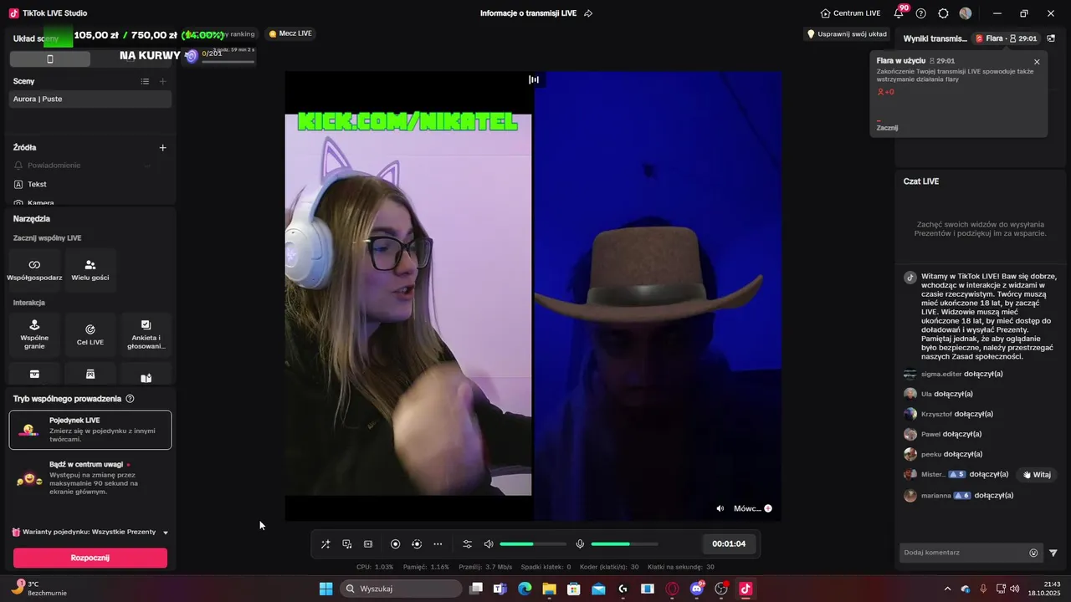Open Cel LIVE goal tool
The width and height of the screenshot is (1071, 602).
coord(90,334)
